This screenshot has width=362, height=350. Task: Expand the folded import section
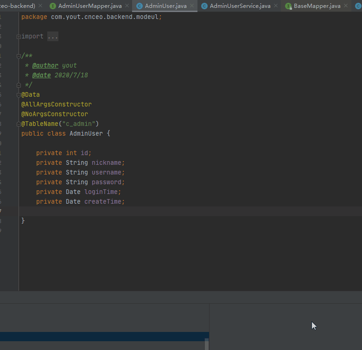[x=19, y=37]
